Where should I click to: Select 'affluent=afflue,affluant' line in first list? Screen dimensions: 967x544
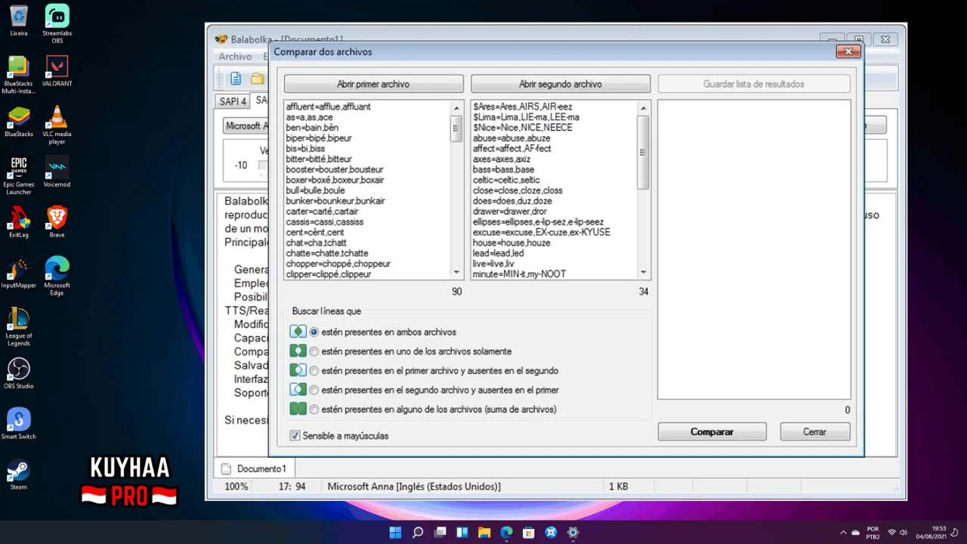point(329,107)
